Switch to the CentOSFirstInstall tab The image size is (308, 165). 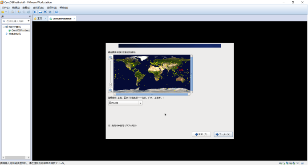click(62, 18)
